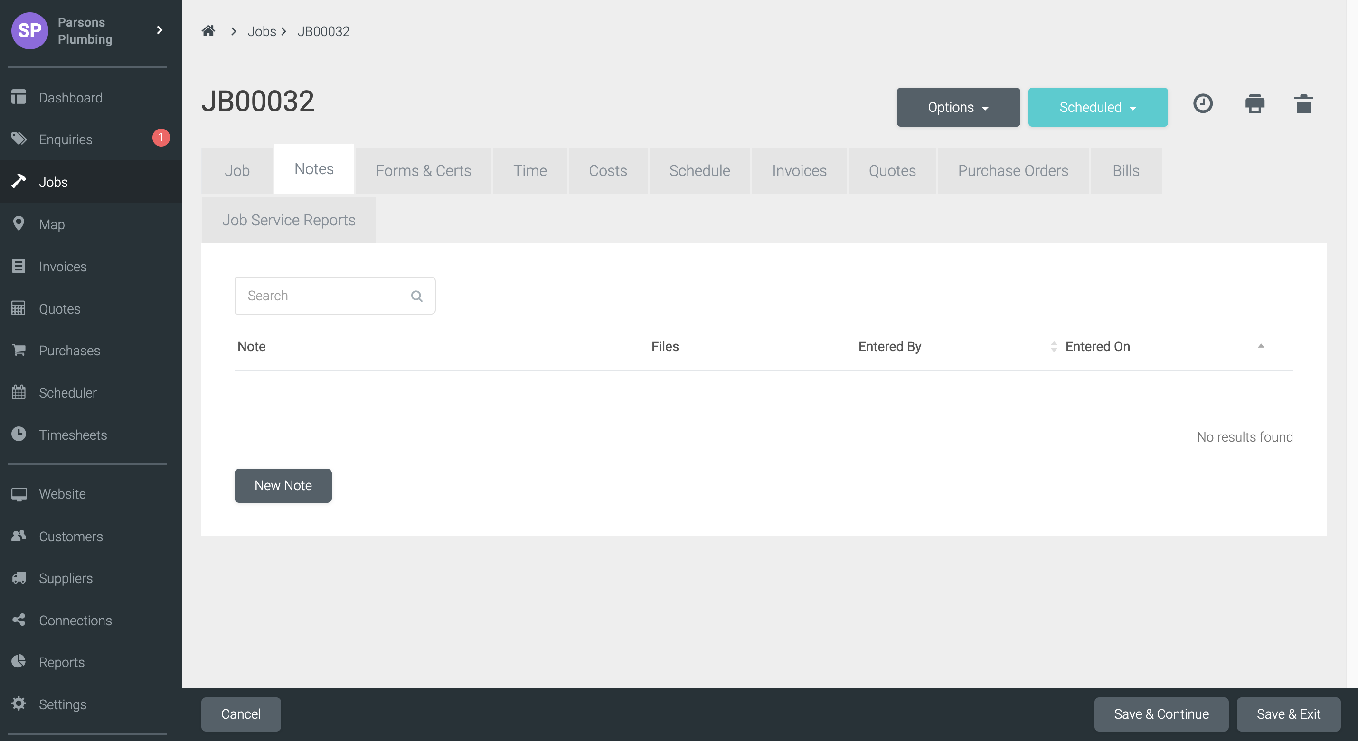This screenshot has height=741, width=1358.
Task: Click into the notes Search field
Action: (335, 296)
